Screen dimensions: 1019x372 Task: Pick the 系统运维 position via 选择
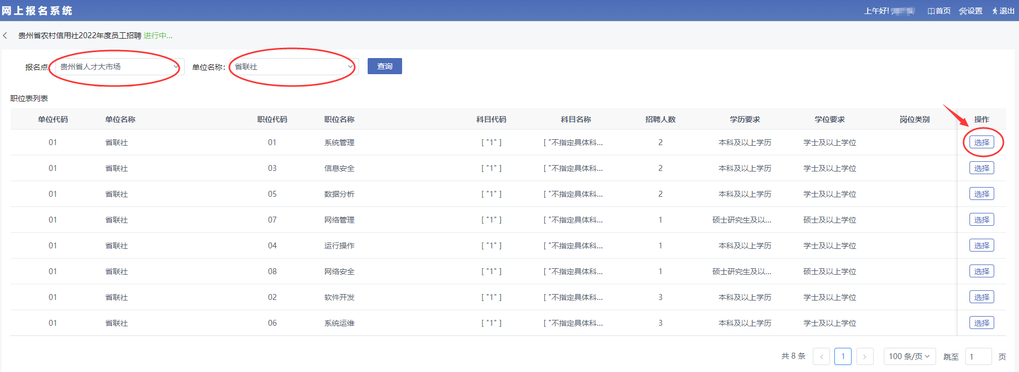coord(981,323)
